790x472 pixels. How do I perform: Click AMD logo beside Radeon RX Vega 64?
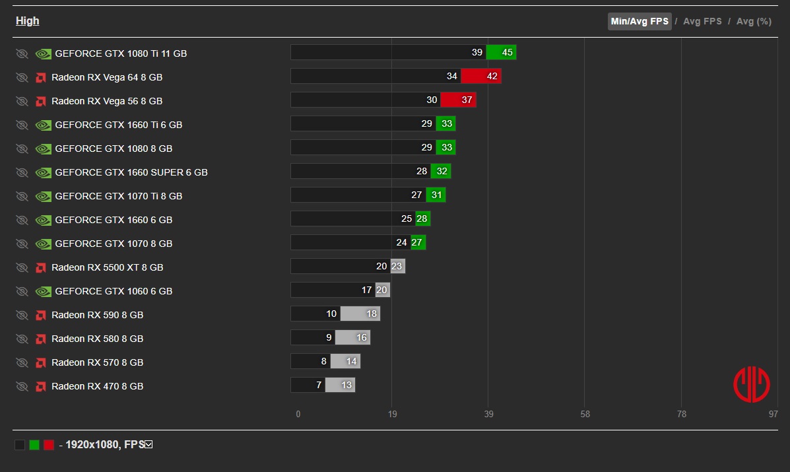(x=41, y=78)
